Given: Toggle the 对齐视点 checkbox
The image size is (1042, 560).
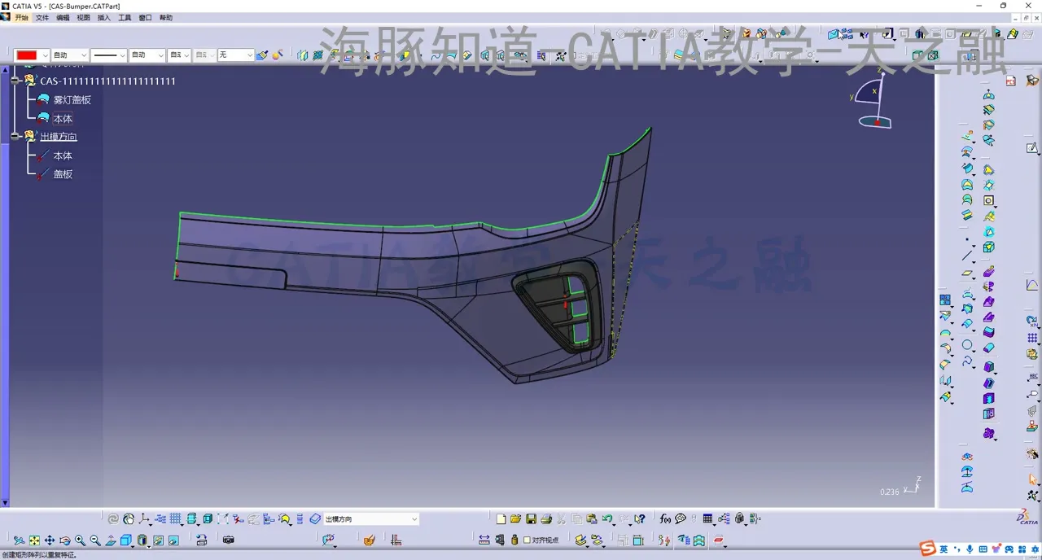Looking at the screenshot, I should click(x=527, y=540).
